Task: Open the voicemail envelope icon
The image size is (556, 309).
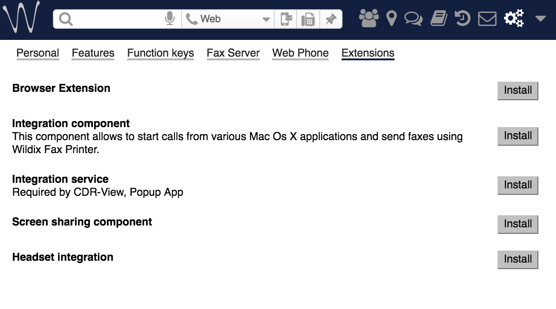Action: click(x=487, y=19)
